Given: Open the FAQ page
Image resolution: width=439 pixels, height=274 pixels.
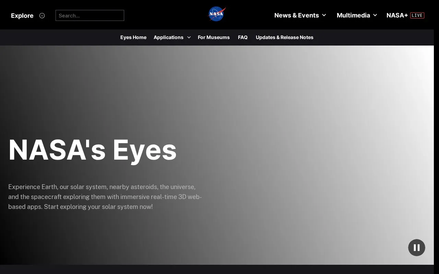Looking at the screenshot, I should pyautogui.click(x=243, y=37).
